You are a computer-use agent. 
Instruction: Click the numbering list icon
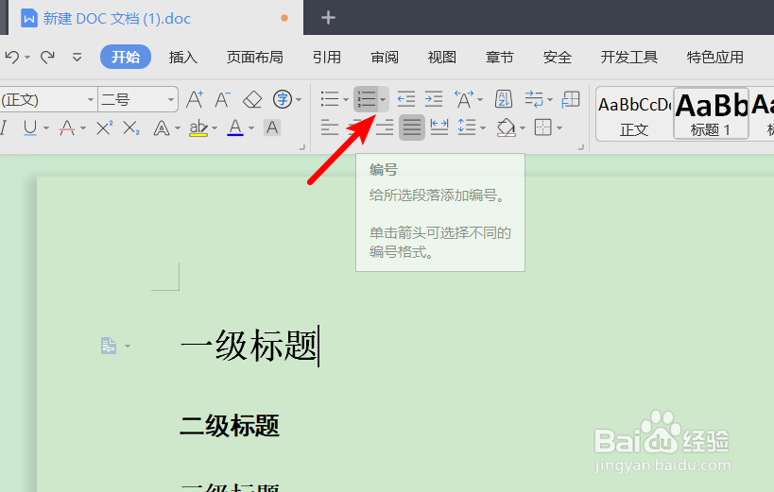tap(367, 99)
